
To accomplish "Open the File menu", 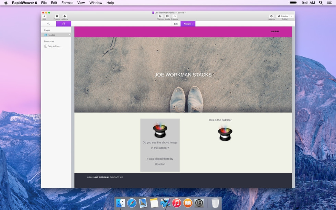I will (44, 3).
